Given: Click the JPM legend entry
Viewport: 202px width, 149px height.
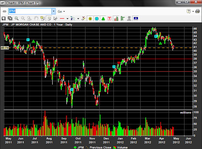Looking at the screenshot, I should tap(79, 147).
